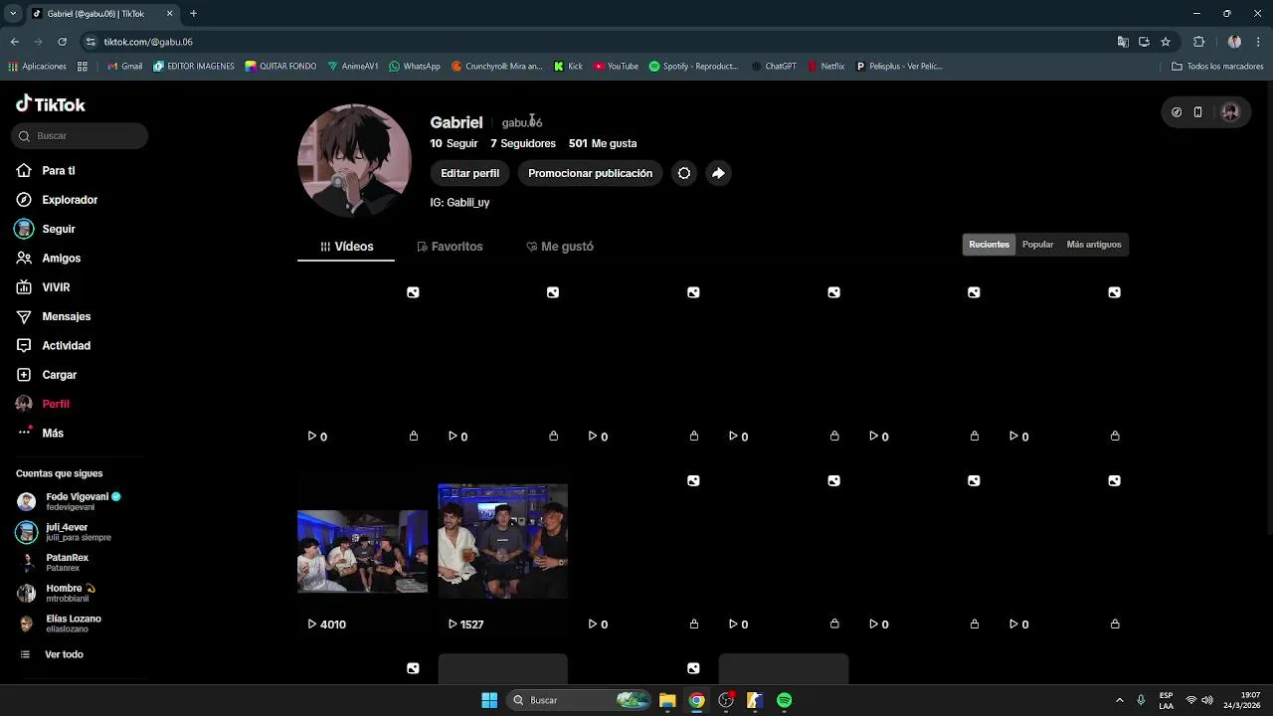Open the Cargar upload page
This screenshot has width=1273, height=716.
point(47,375)
